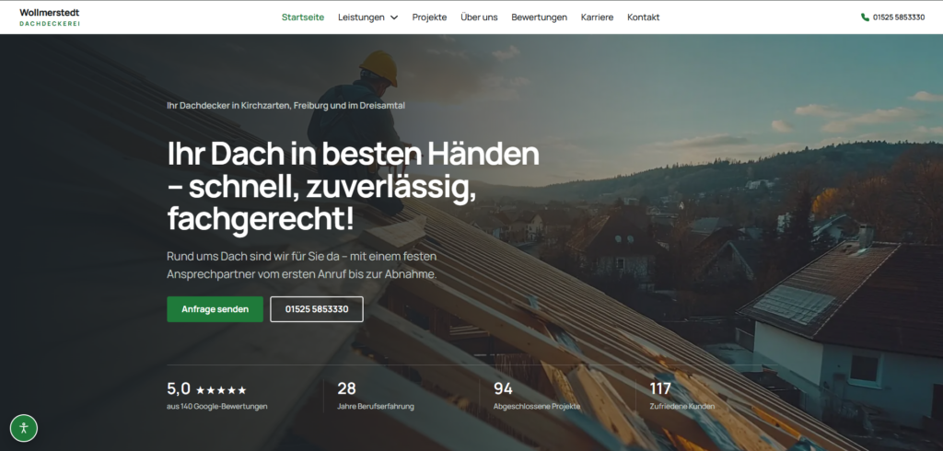This screenshot has width=943, height=451.
Task: Expand the Leistungen dropdown menu
Action: (x=367, y=17)
